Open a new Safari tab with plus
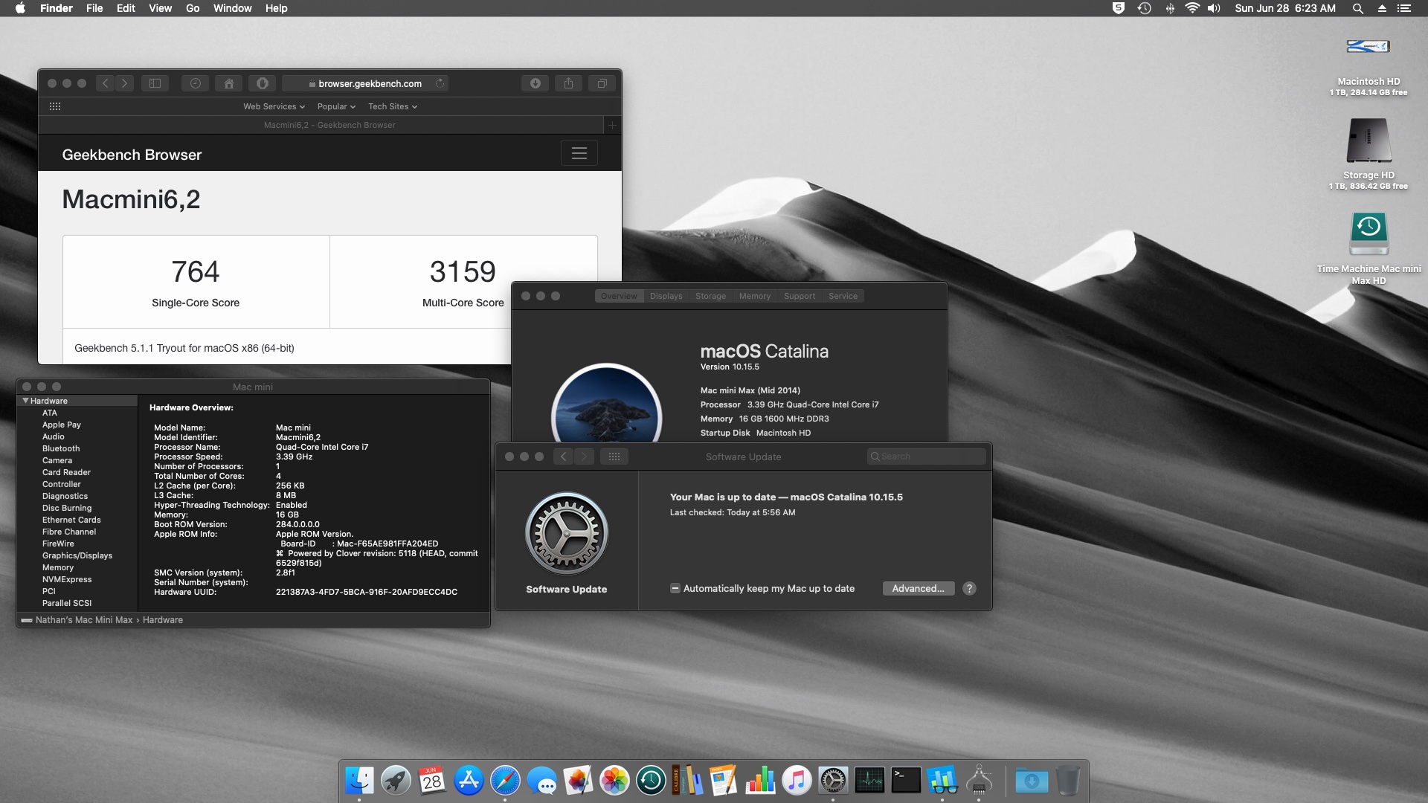 pyautogui.click(x=612, y=125)
